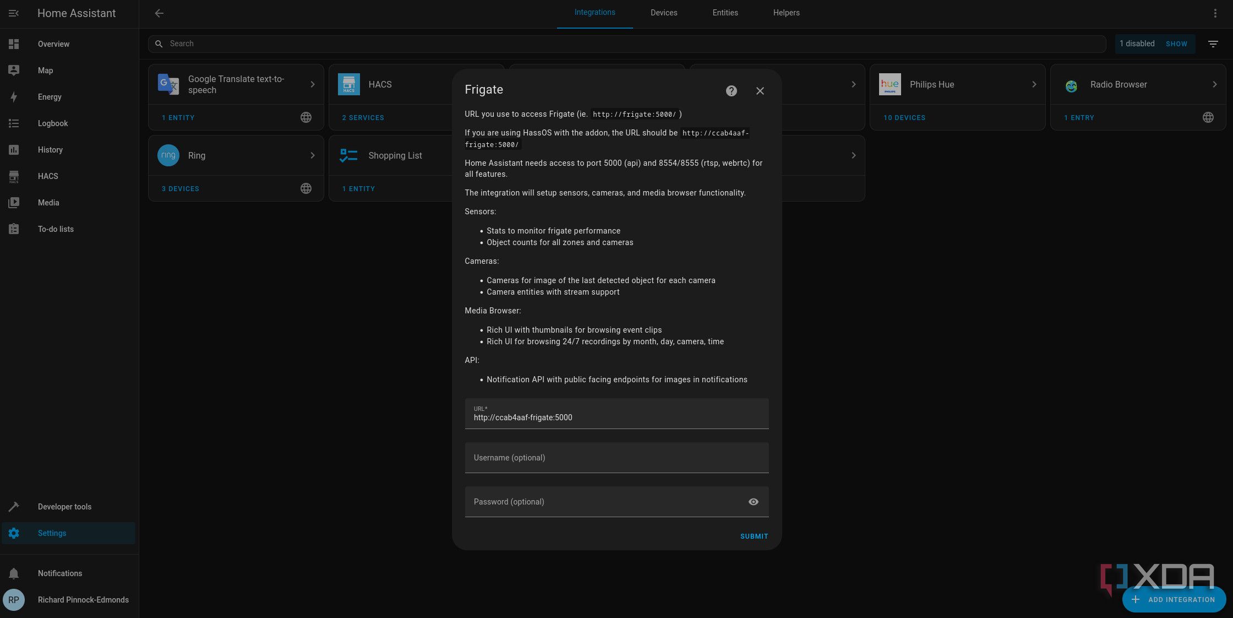The width and height of the screenshot is (1233, 618).
Task: Open the History chart icon
Action: [14, 150]
